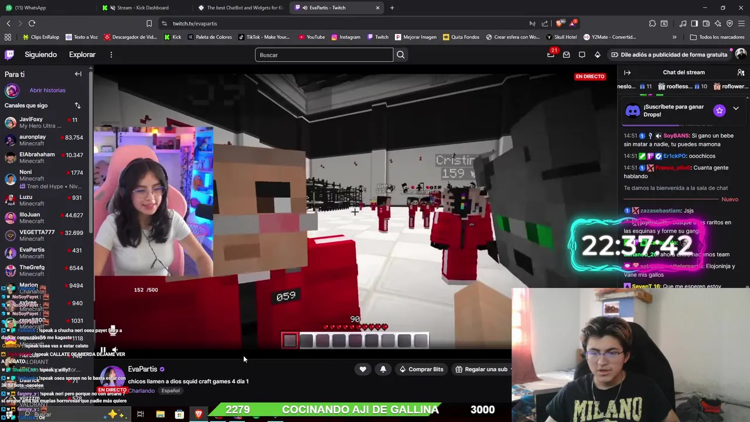
Task: Open browser extensions puzzle icon
Action: 652,23
